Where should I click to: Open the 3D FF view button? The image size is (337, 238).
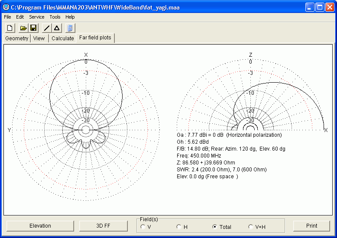[103, 226]
